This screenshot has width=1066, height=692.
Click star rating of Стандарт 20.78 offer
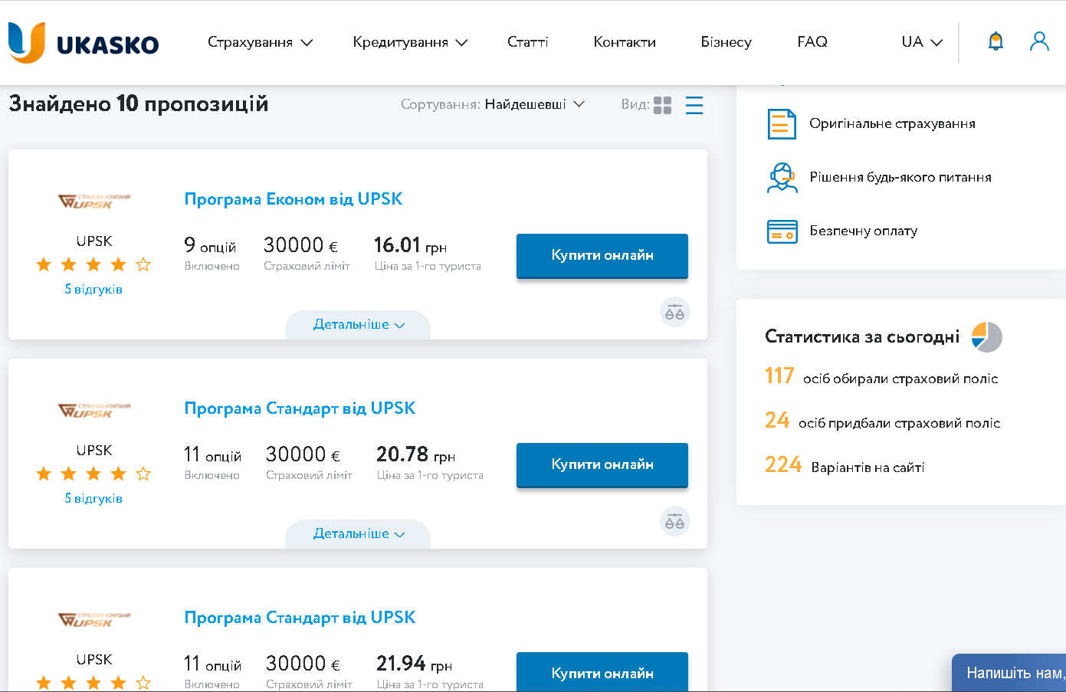(x=93, y=474)
